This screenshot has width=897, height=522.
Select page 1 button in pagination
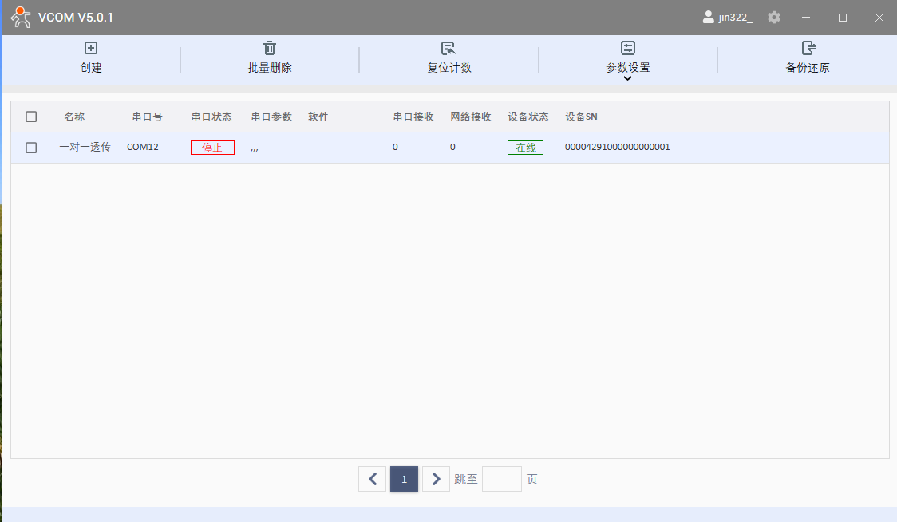tap(404, 479)
